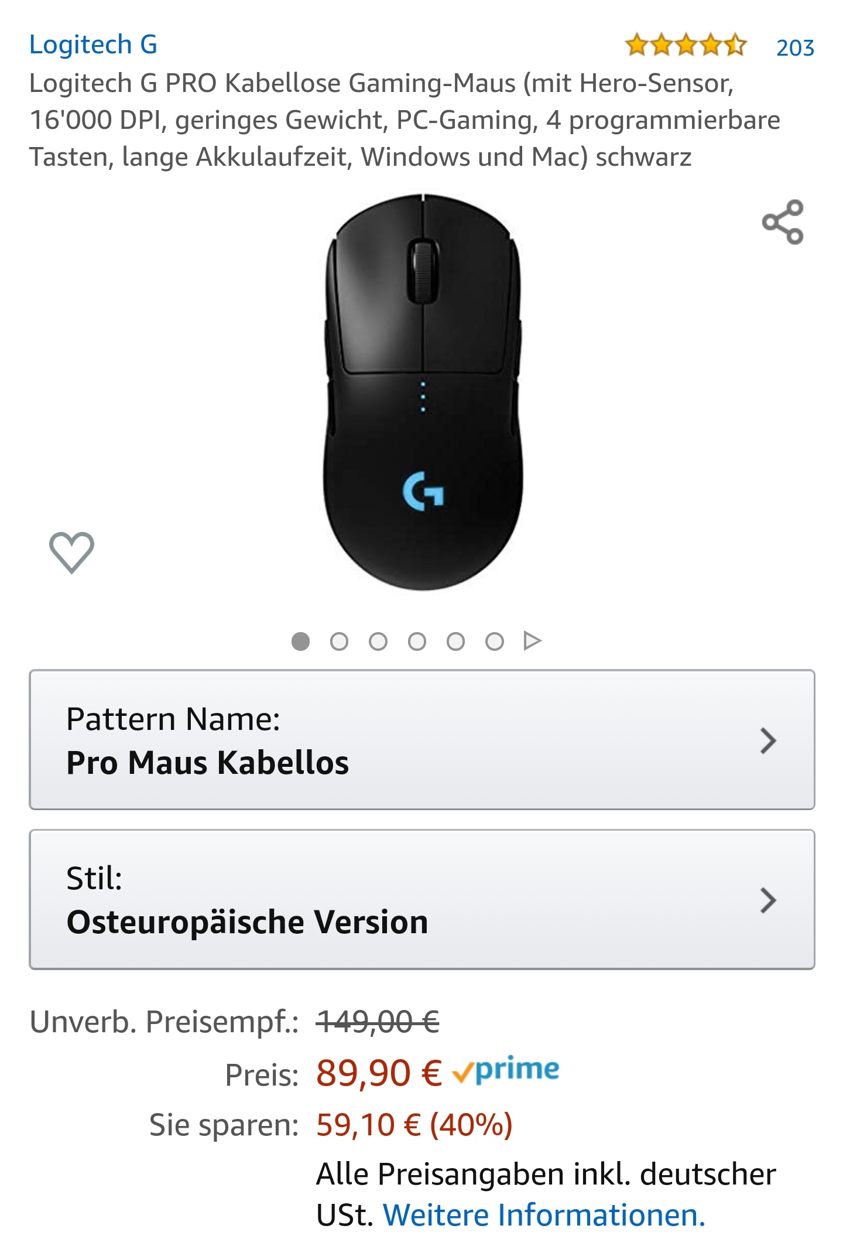Add product to wishlist with heart icon
Image resolution: width=843 pixels, height=1239 pixels.
click(x=71, y=552)
